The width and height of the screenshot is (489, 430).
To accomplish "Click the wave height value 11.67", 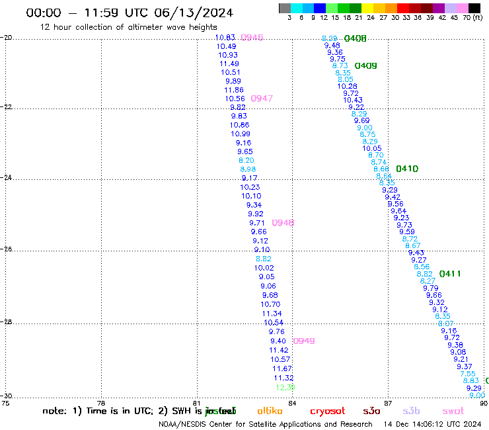I will click(282, 368).
